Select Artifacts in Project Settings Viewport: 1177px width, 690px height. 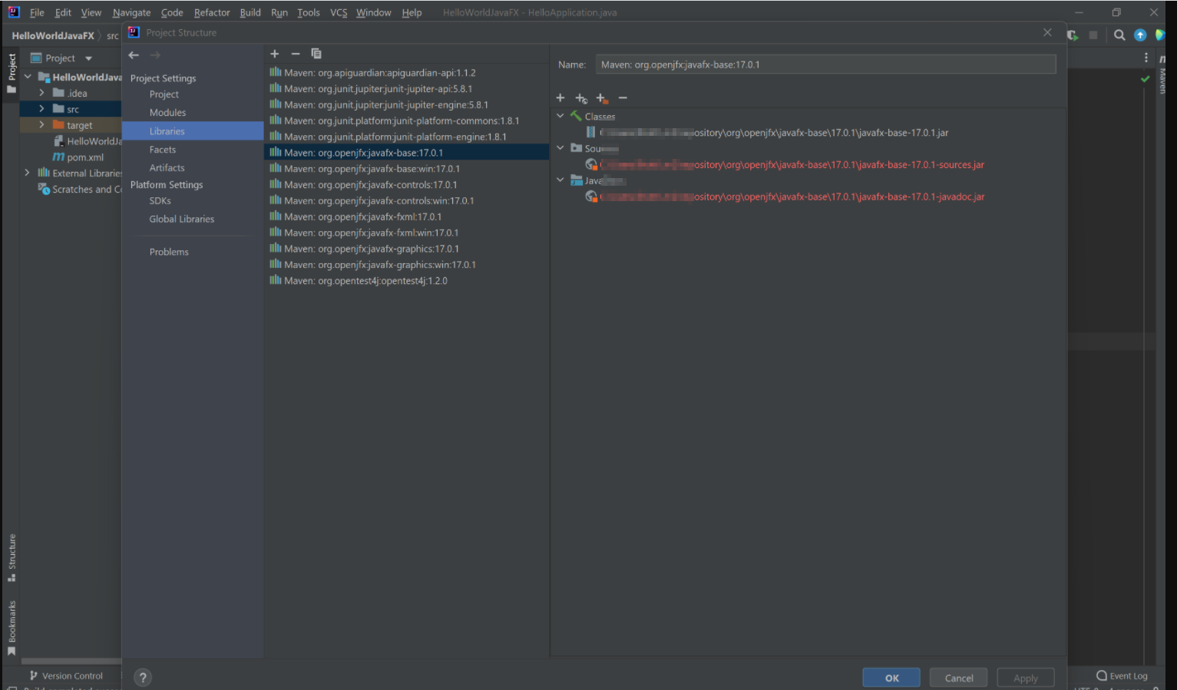[167, 168]
